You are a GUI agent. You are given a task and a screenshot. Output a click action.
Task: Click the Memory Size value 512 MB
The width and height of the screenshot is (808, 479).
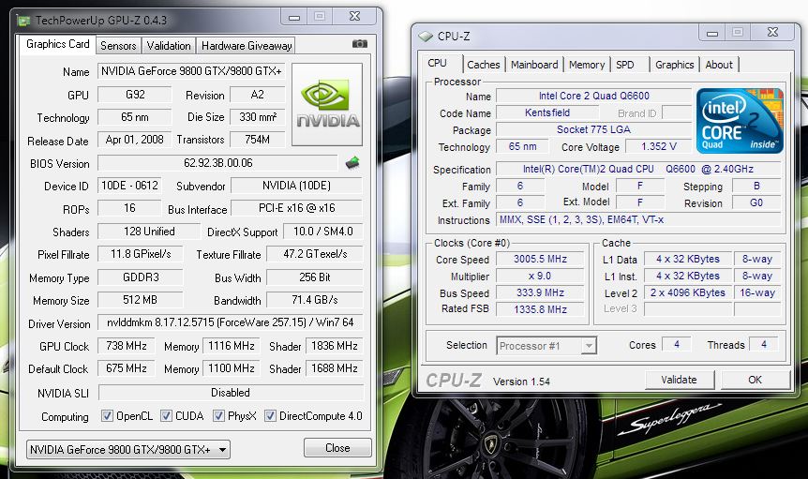point(141,300)
